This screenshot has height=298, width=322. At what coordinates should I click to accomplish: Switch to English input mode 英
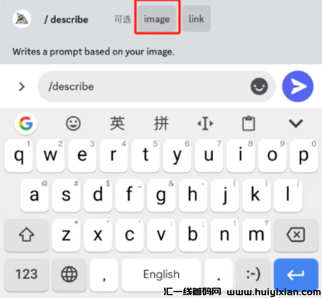click(117, 123)
